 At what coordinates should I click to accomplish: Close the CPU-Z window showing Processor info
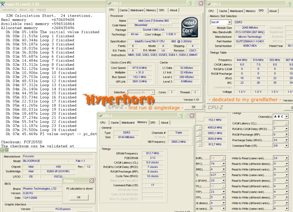pyautogui.click(x=201, y=3)
